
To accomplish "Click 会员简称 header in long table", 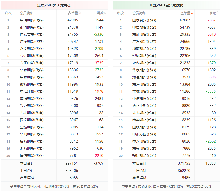I will coord(27,13).
